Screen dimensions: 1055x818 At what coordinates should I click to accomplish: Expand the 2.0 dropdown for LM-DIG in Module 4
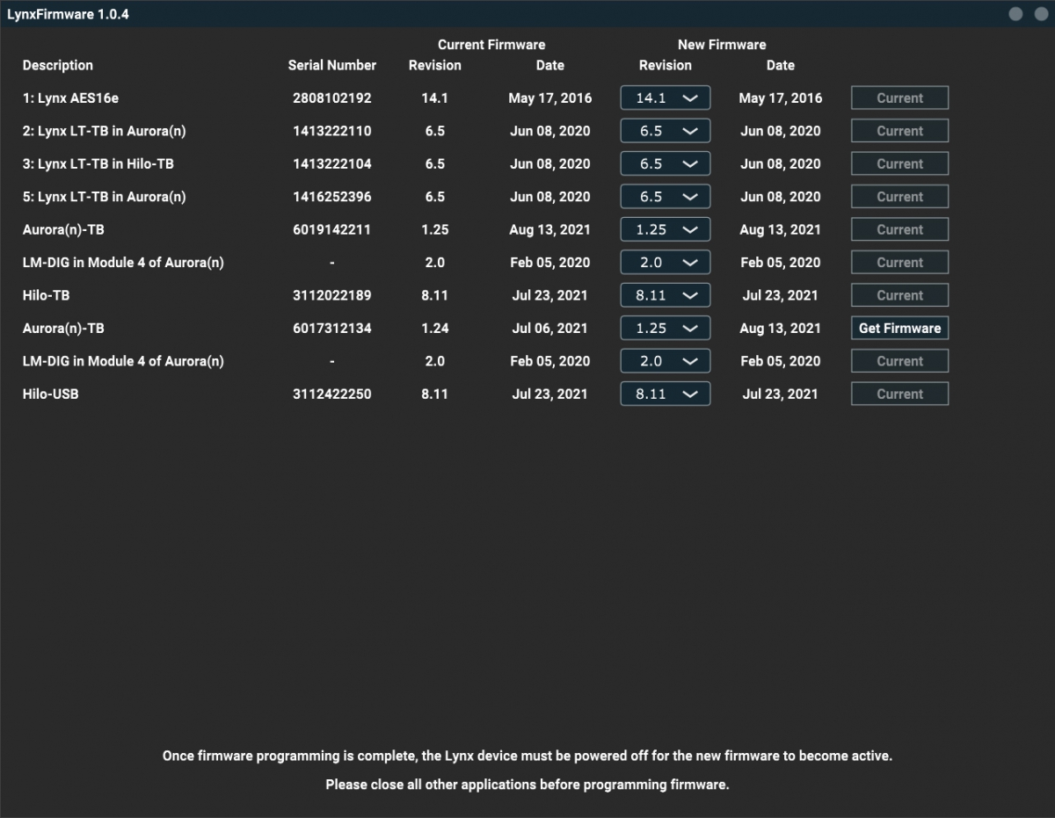pyautogui.click(x=666, y=262)
